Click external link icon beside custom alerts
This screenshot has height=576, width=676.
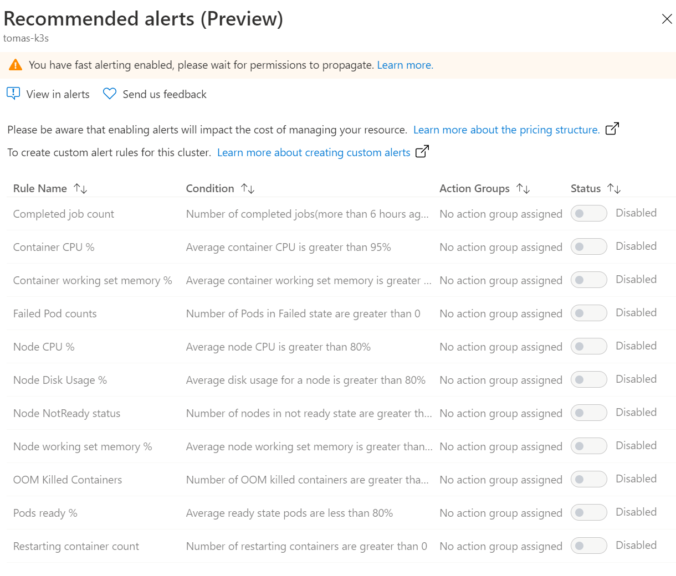[422, 152]
